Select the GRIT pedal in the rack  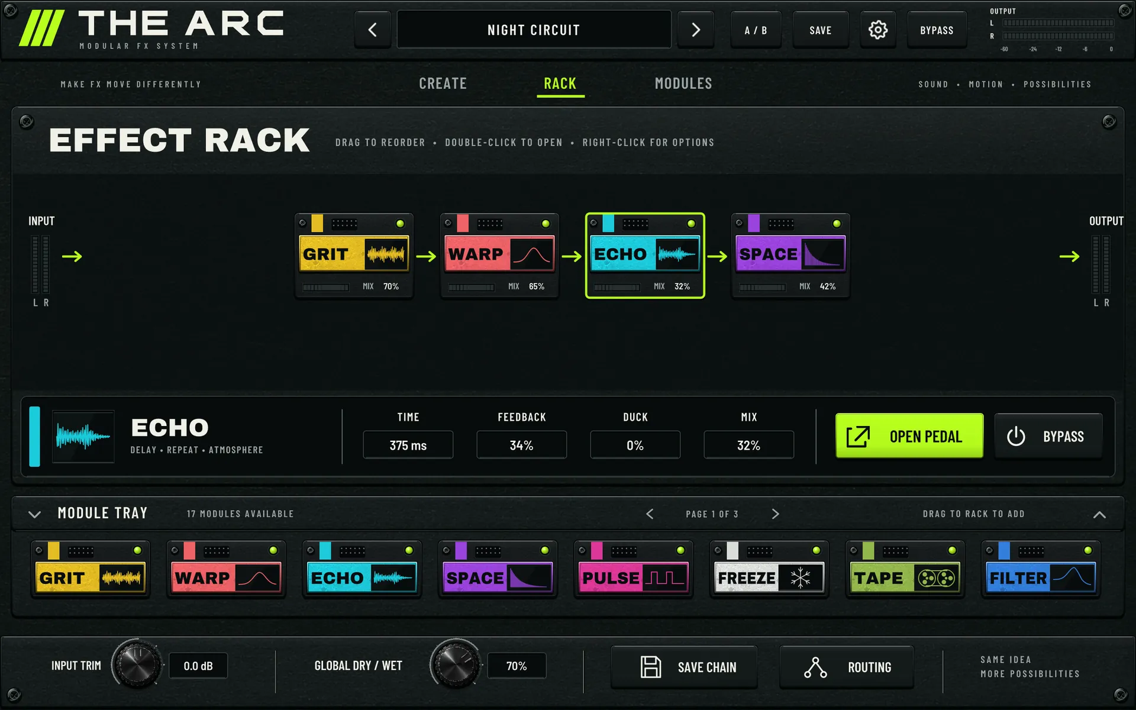click(354, 256)
